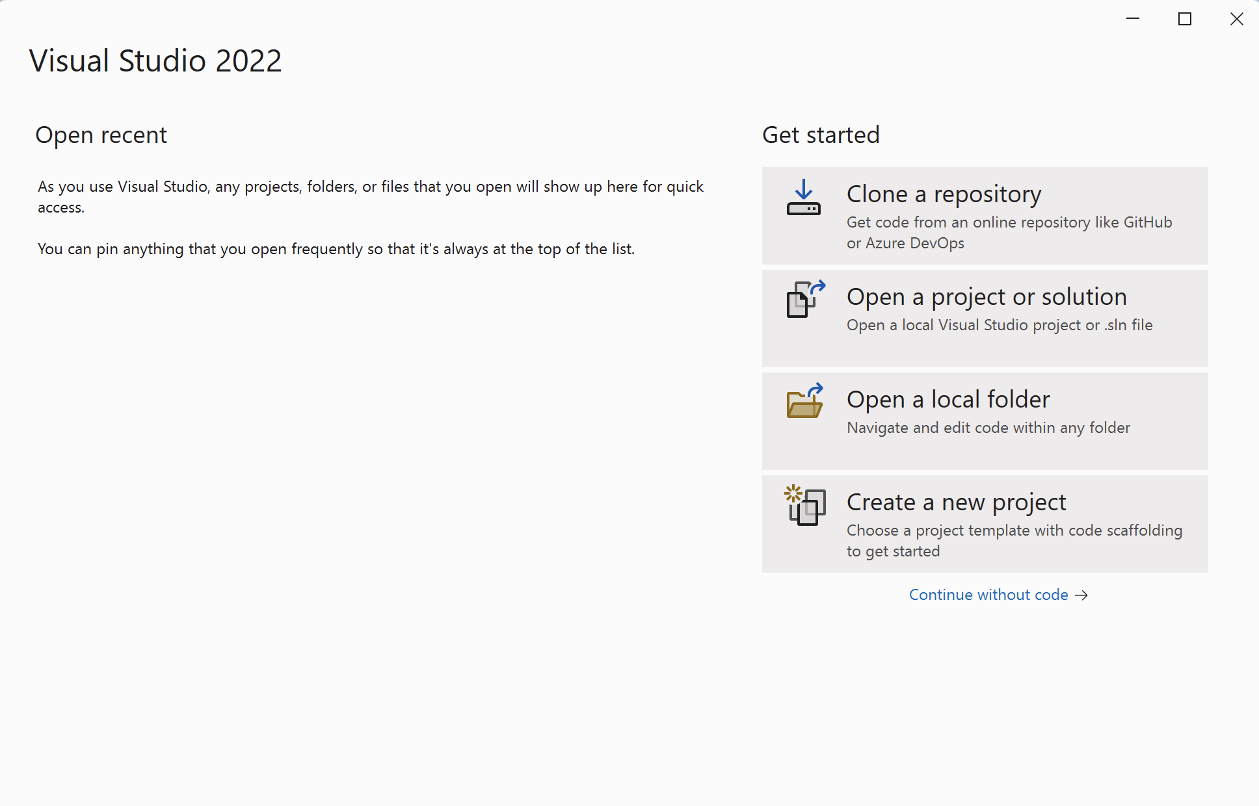Click the 'You can pin anything' hint text
The image size is (1259, 806).
click(336, 249)
